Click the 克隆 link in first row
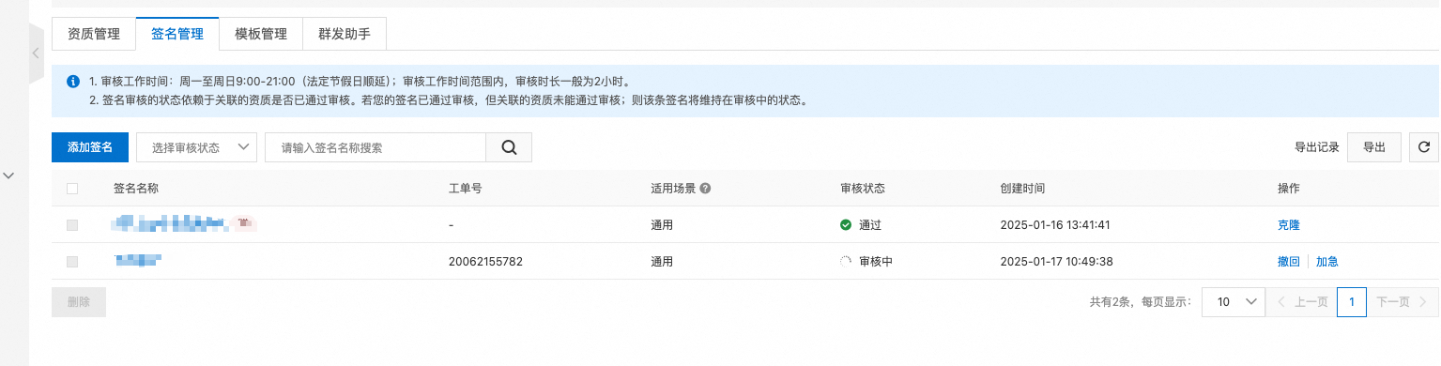 point(1289,225)
